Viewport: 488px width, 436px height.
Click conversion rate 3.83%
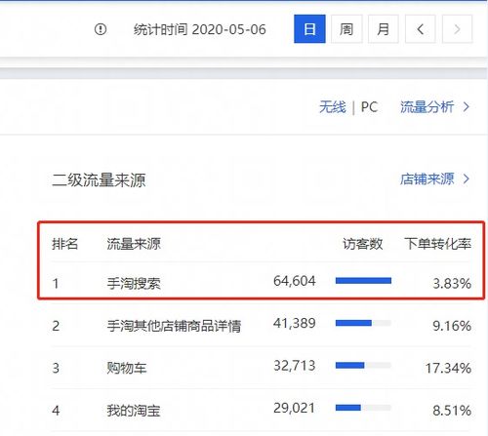(x=452, y=284)
